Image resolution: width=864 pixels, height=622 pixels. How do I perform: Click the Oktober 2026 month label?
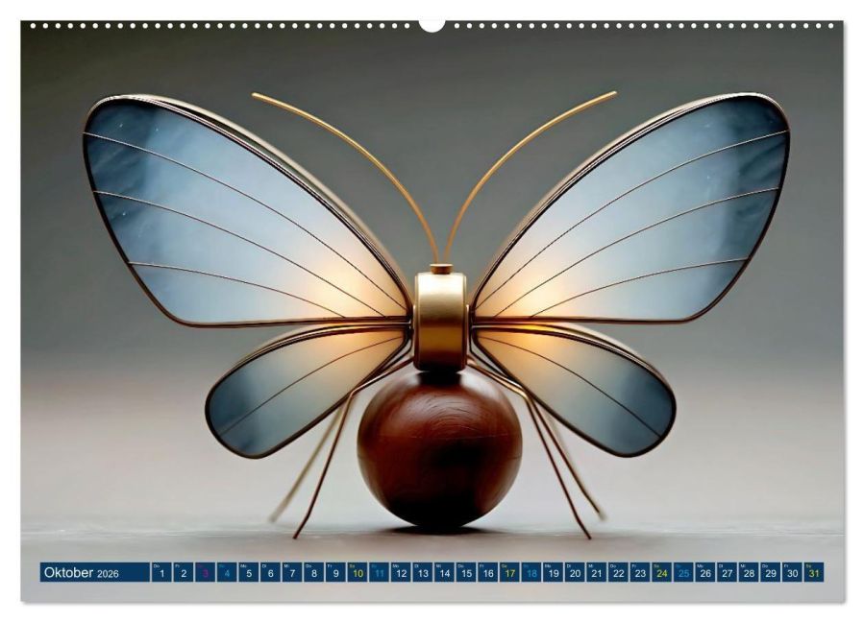(82, 572)
